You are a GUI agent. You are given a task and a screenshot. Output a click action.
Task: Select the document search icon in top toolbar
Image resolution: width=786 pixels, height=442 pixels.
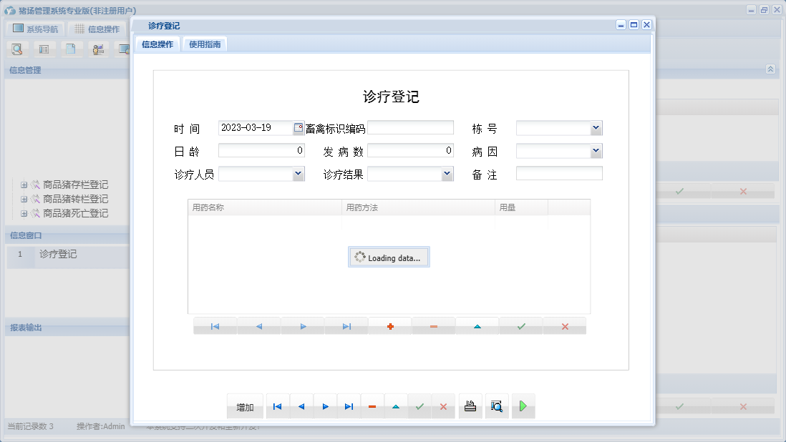[x=16, y=49]
